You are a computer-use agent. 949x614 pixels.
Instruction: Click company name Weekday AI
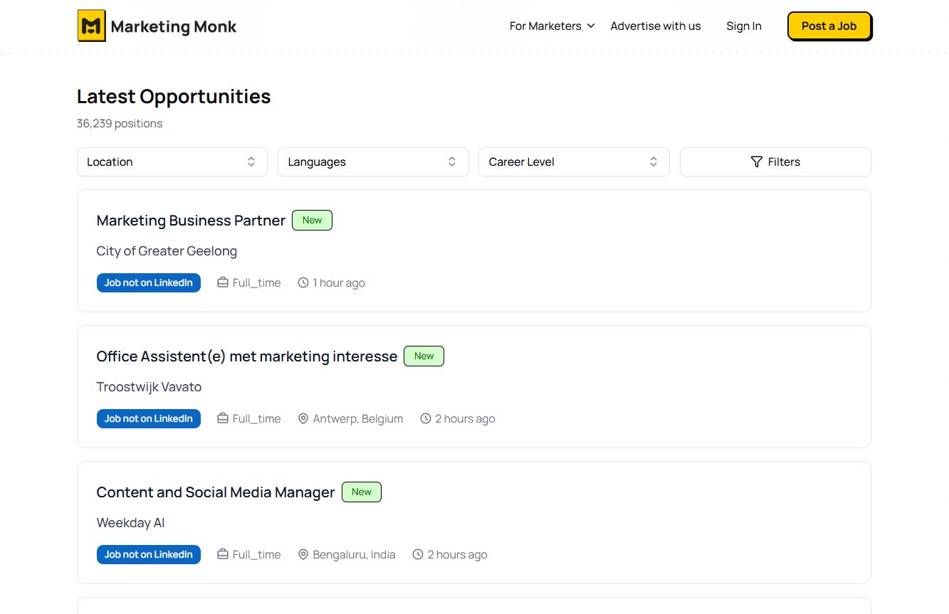(130, 523)
